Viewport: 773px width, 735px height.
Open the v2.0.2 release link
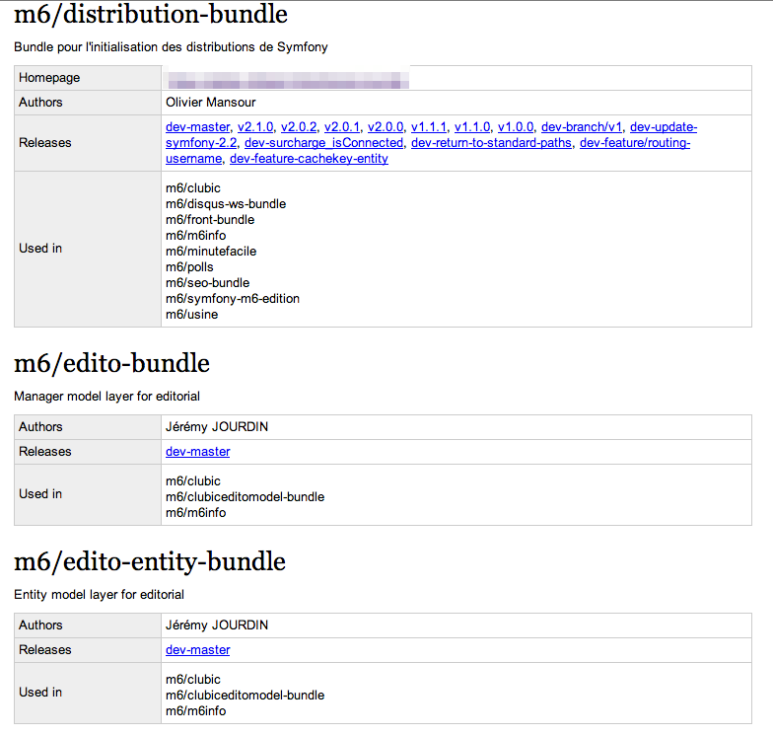pyautogui.click(x=299, y=126)
